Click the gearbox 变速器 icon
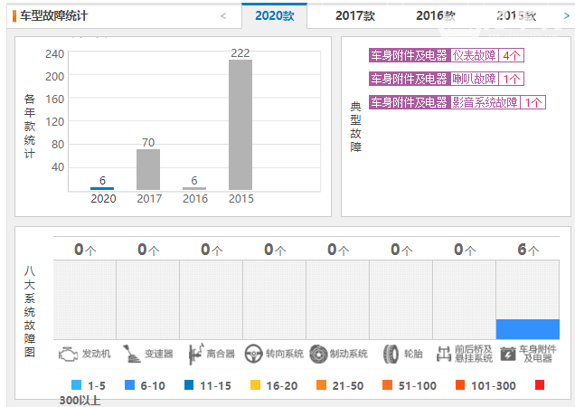 (x=132, y=354)
